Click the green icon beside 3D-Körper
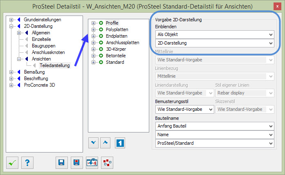This screenshot has width=285, height=175. (x=101, y=49)
